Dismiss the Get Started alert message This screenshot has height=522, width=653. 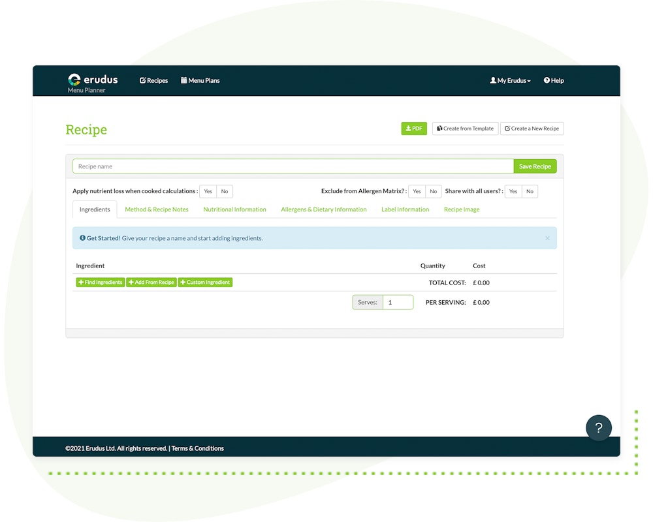(x=547, y=238)
